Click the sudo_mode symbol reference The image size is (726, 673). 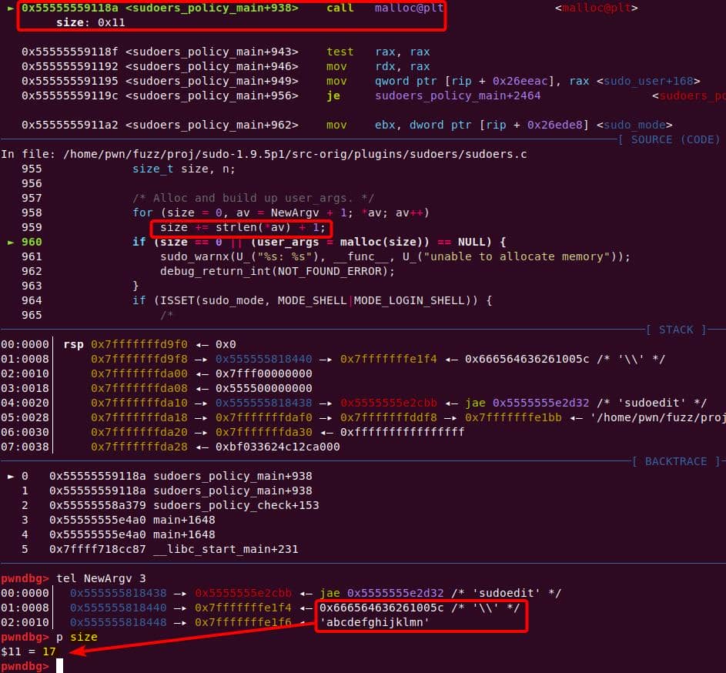[634, 125]
